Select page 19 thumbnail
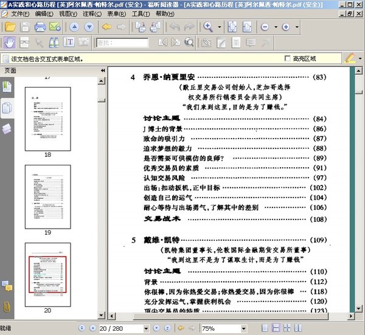The image size is (365, 335). (47, 197)
